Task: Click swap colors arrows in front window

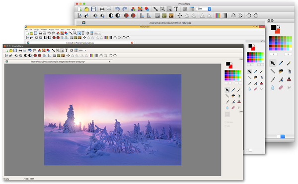Action: coord(231,63)
